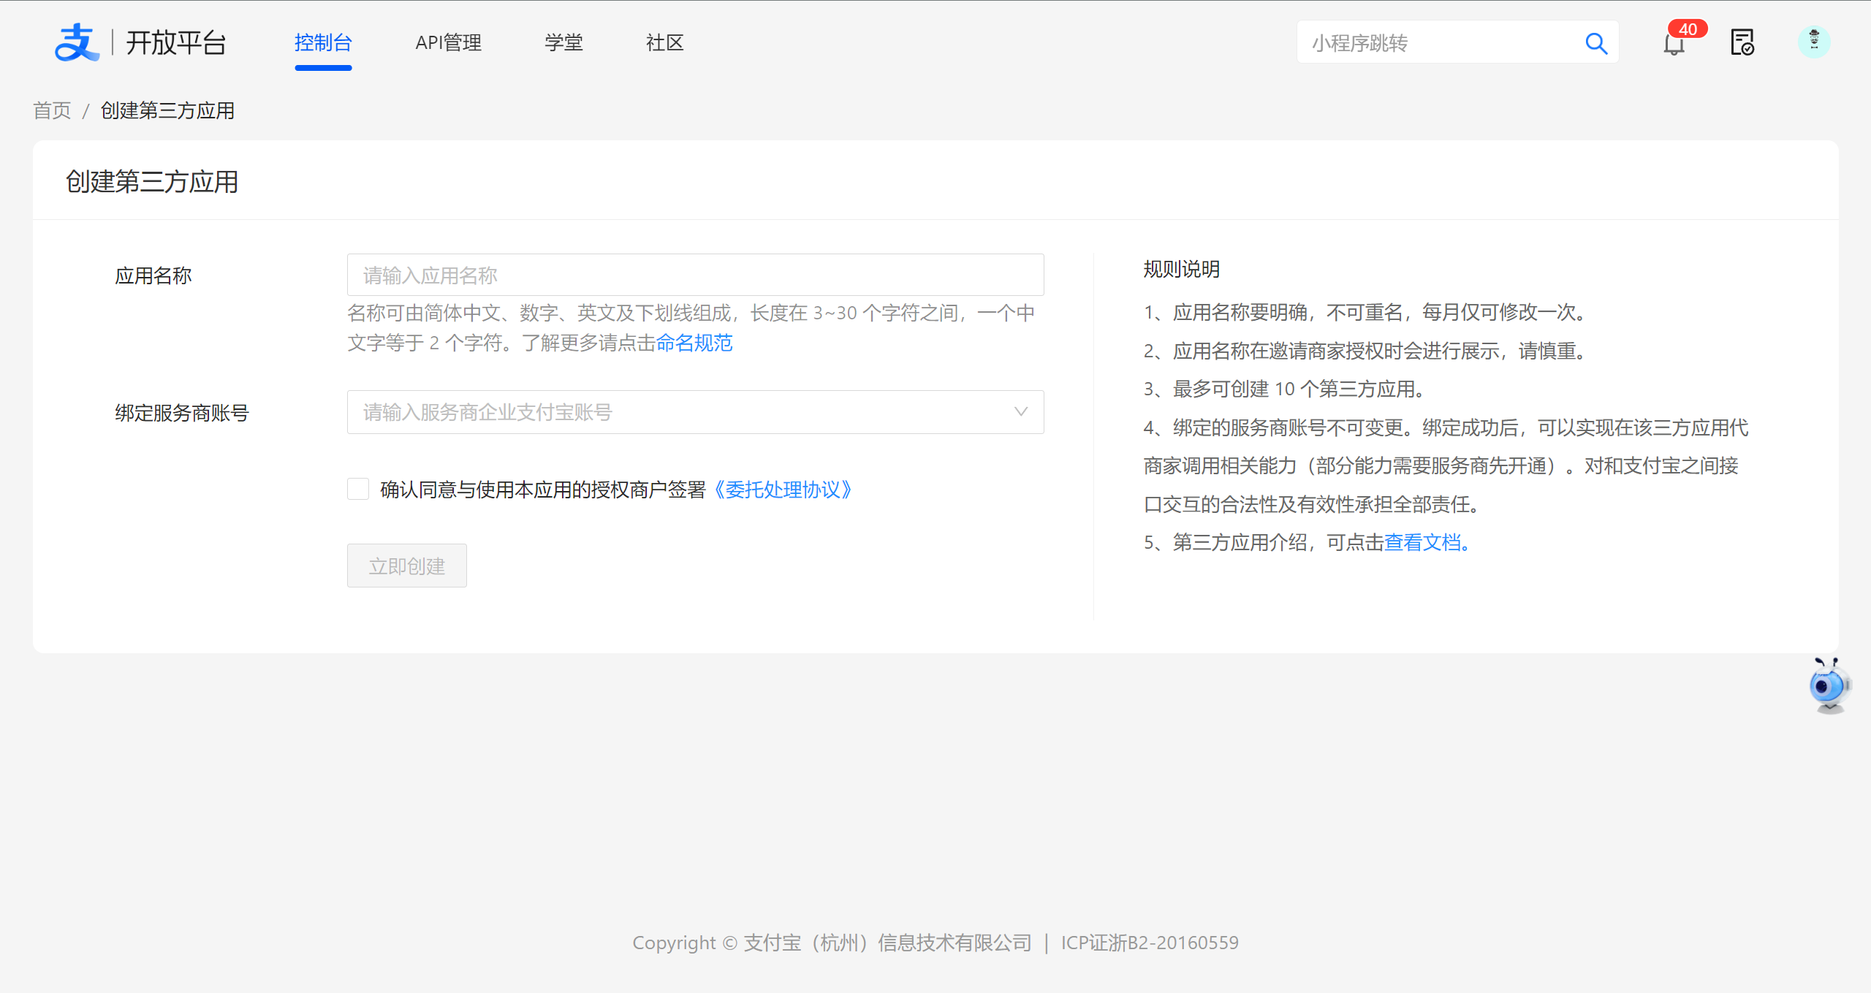The width and height of the screenshot is (1871, 993).
Task: Open the 社区 menu
Action: coord(664,43)
